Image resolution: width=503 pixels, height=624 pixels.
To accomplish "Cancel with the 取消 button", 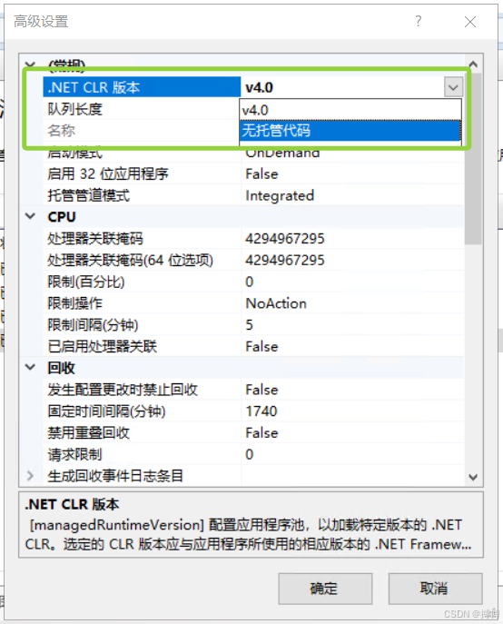I will click(x=435, y=589).
